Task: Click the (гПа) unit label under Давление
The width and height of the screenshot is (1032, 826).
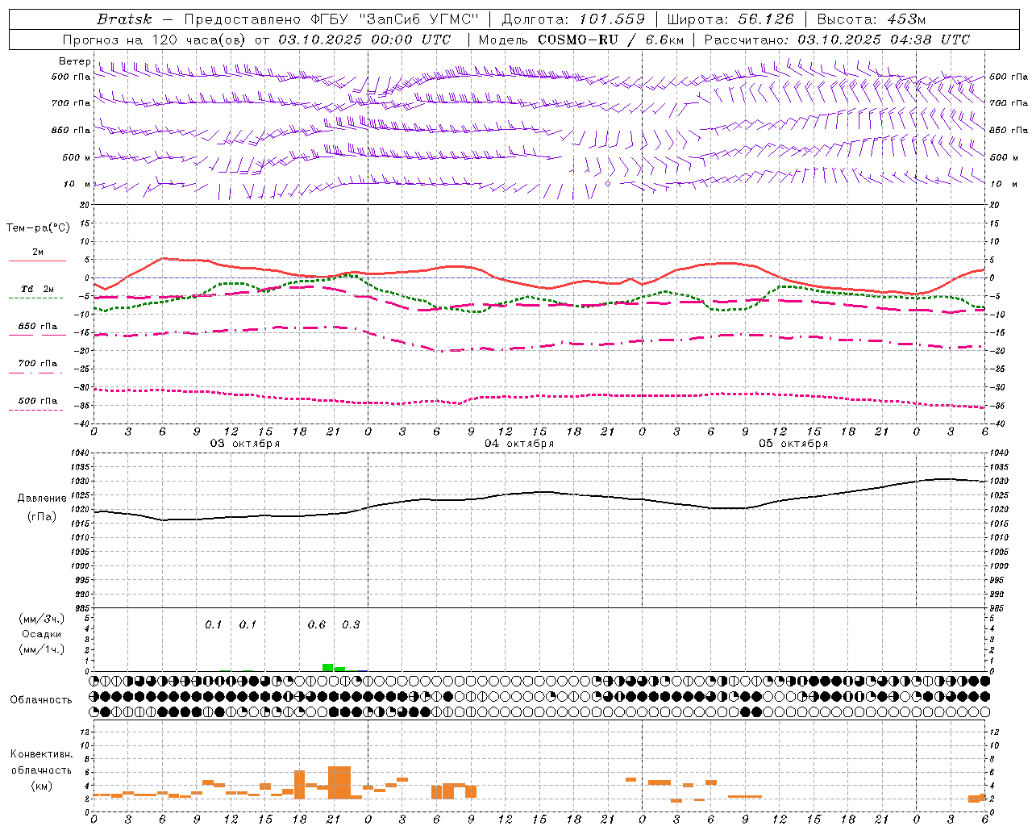Action: pyautogui.click(x=42, y=517)
